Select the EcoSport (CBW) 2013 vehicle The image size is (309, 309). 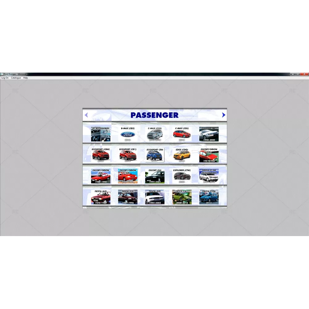[100, 155]
